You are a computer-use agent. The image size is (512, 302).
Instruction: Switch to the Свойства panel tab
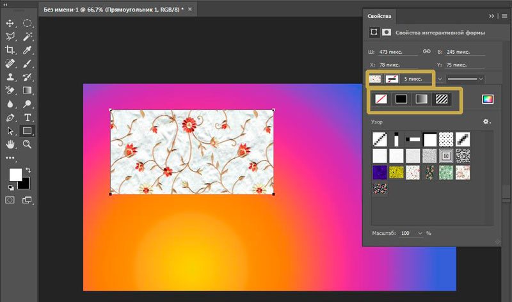click(379, 16)
